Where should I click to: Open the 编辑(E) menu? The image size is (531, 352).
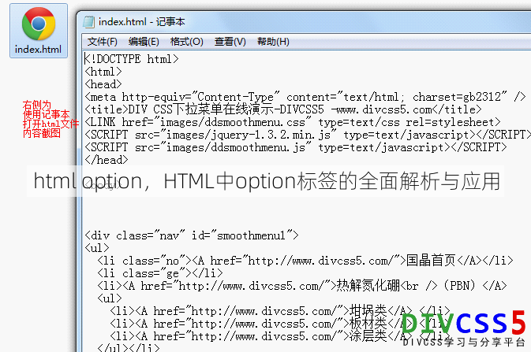pyautogui.click(x=144, y=42)
